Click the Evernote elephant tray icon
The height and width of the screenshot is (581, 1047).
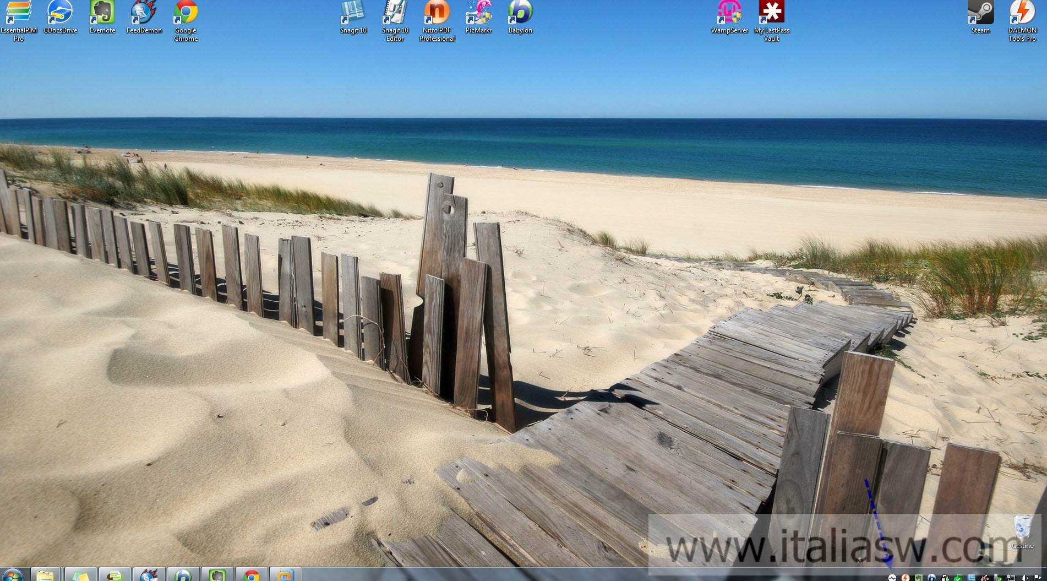tap(919, 578)
